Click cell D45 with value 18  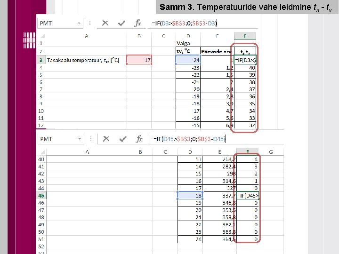(190, 196)
